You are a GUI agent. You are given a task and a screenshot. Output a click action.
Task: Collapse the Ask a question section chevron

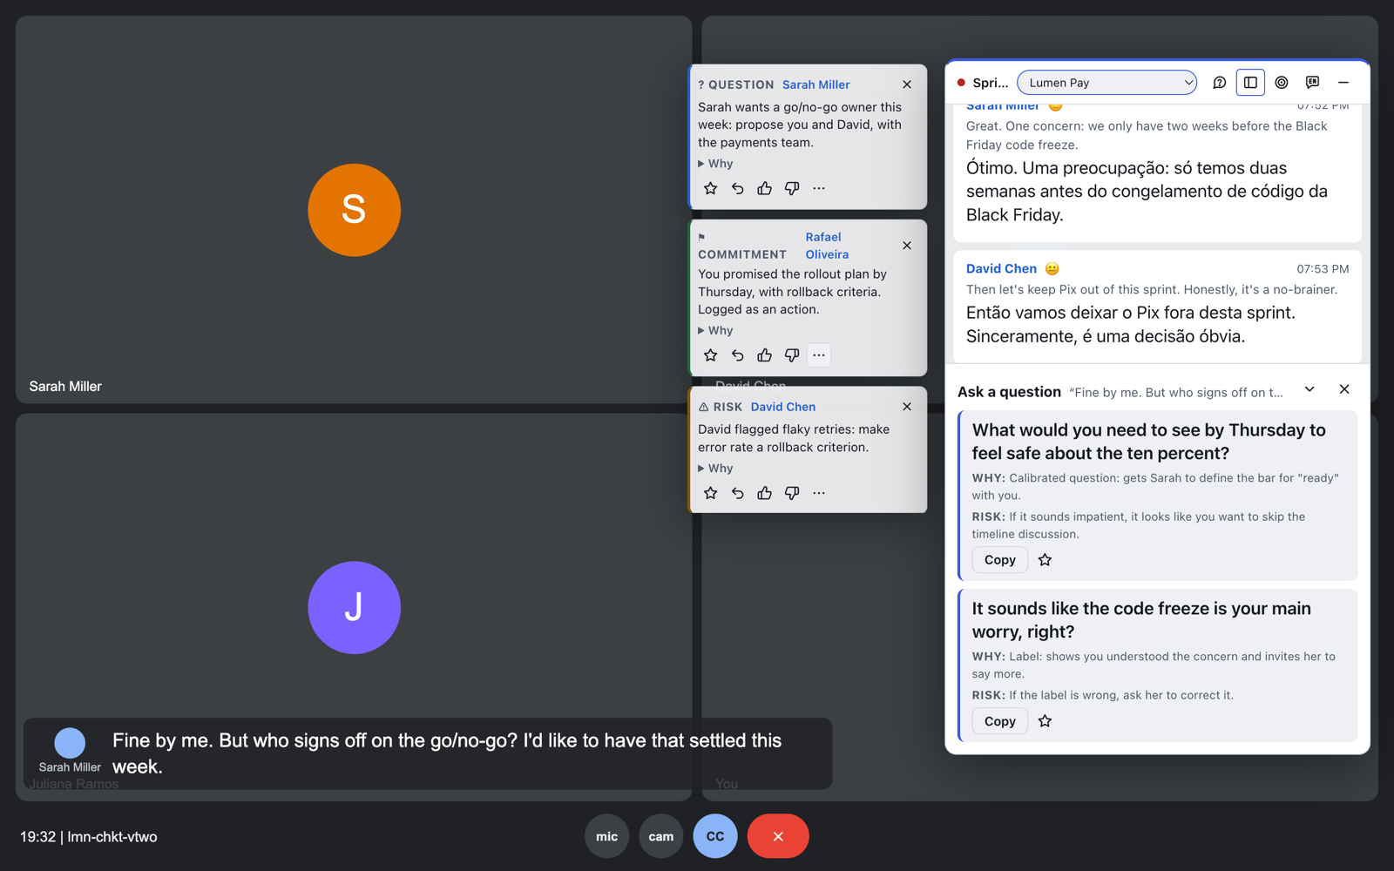click(x=1309, y=389)
